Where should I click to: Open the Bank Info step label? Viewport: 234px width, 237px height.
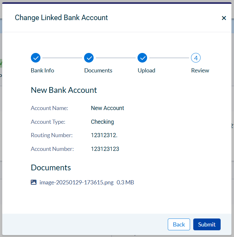42,70
